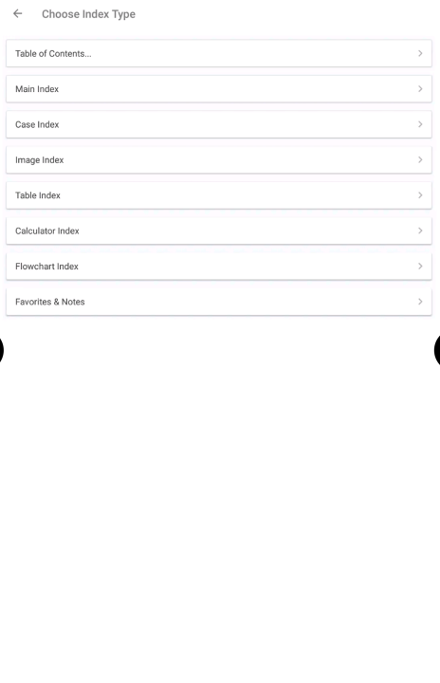The width and height of the screenshot is (440, 683).
Task: Click the Table Index chevron arrow
Action: pyautogui.click(x=420, y=195)
